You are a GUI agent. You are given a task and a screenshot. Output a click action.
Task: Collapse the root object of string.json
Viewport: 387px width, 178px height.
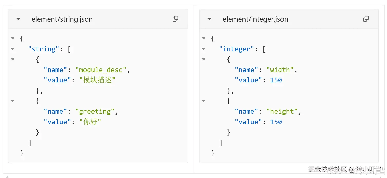point(13,38)
